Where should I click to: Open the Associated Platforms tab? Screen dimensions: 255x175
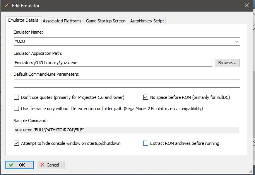click(62, 21)
